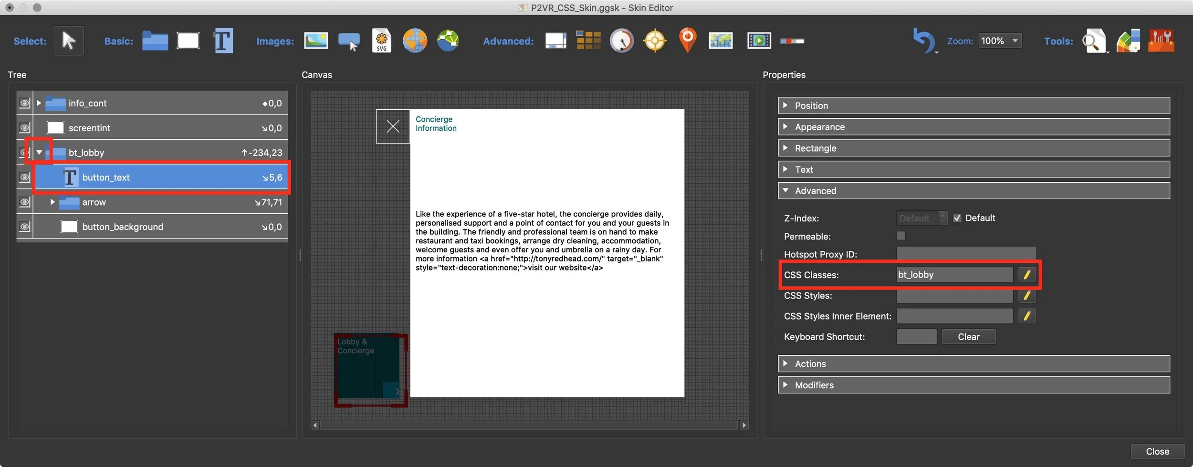Add a Text Field element

[x=223, y=41]
